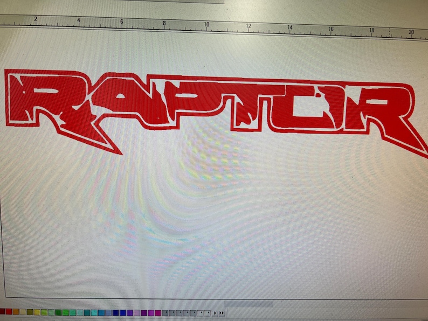
Task: Pick the dark red maroon swatch
Action: [x=2, y=312]
